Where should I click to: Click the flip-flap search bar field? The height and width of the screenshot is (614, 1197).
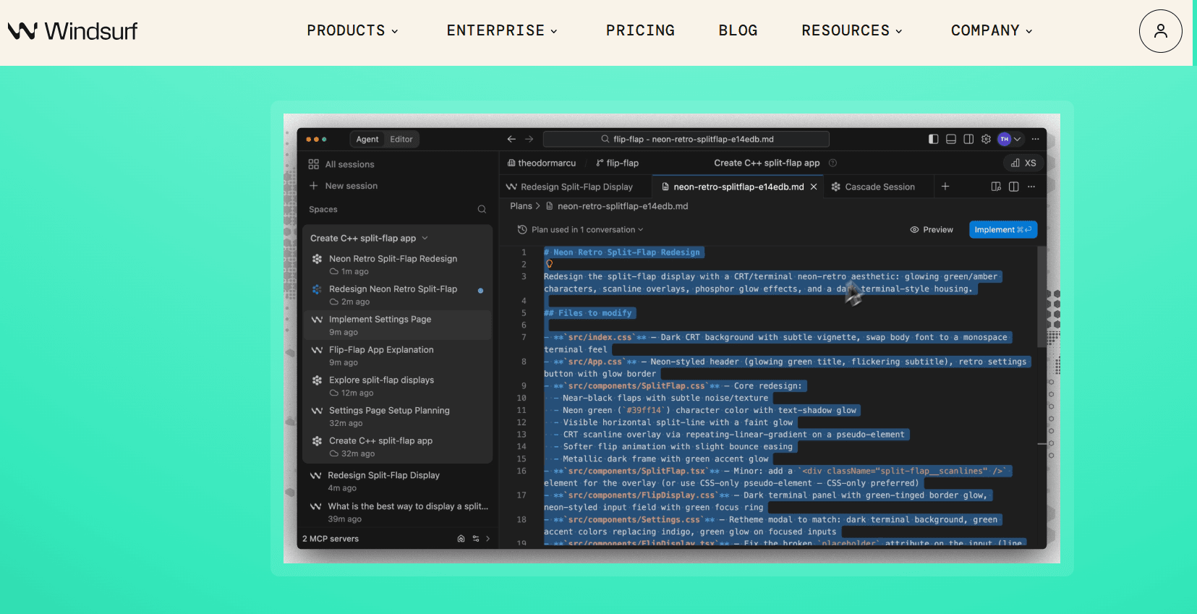[x=686, y=139]
